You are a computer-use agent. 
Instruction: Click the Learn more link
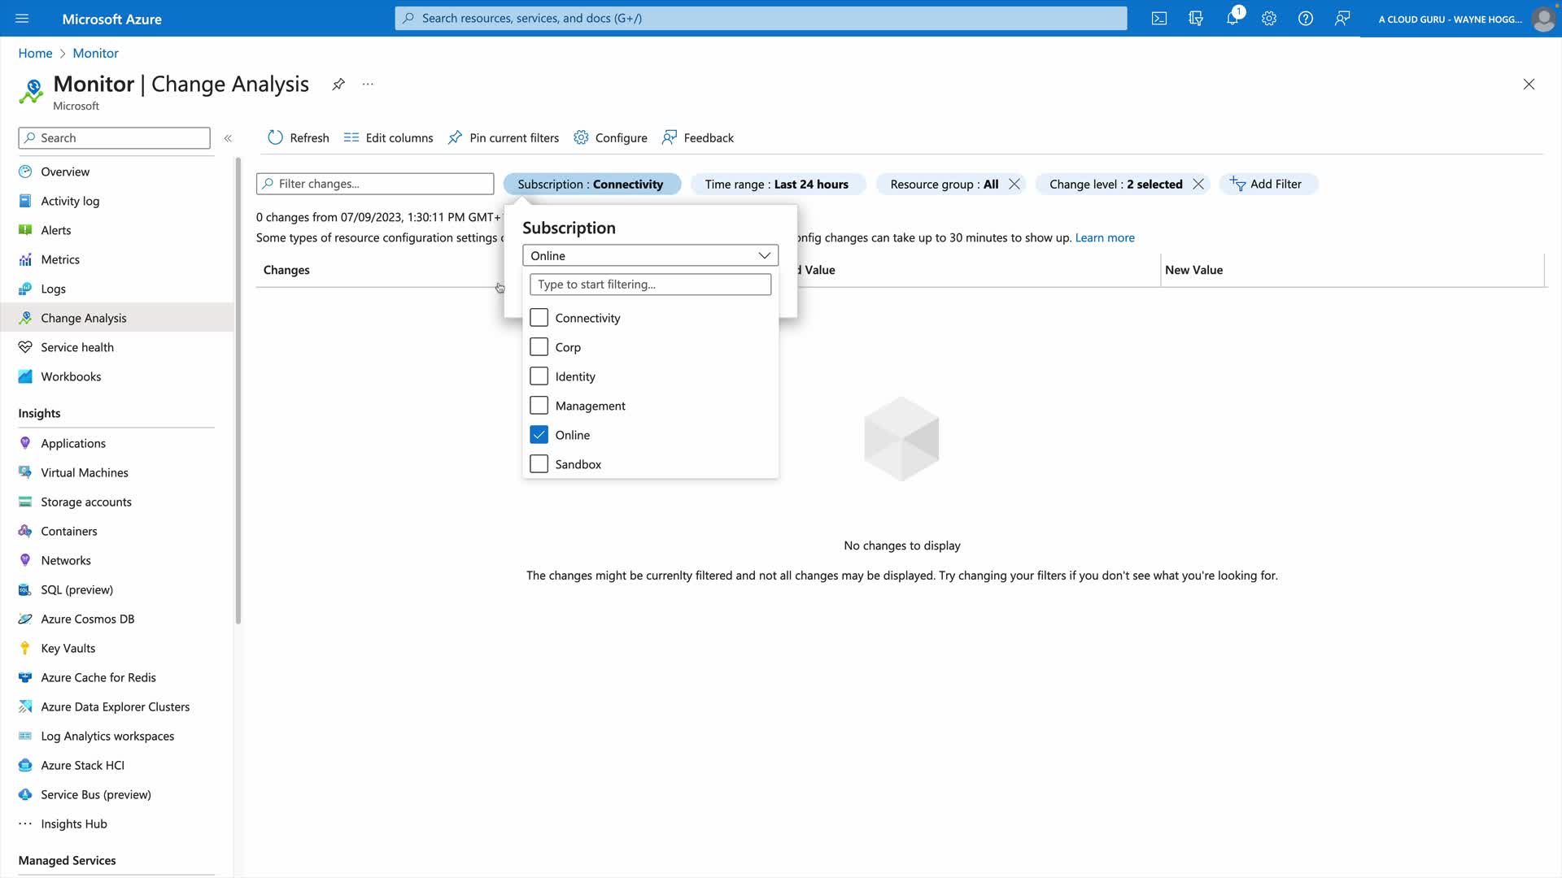point(1104,237)
